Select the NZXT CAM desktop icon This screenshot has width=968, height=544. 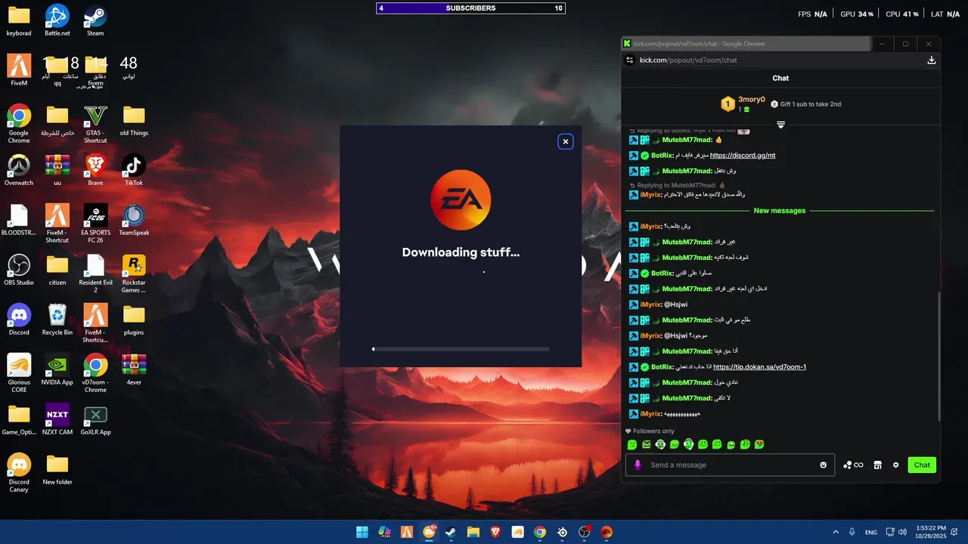(57, 419)
